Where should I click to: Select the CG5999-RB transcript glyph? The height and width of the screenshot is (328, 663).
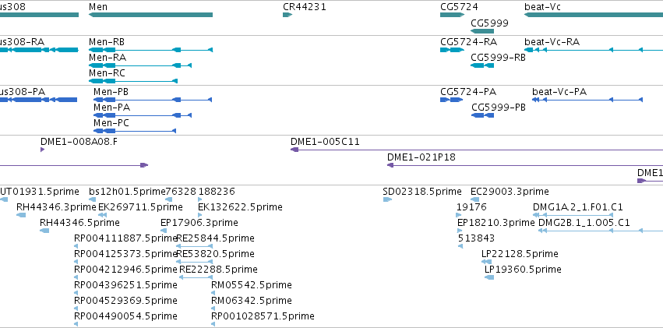coord(482,65)
